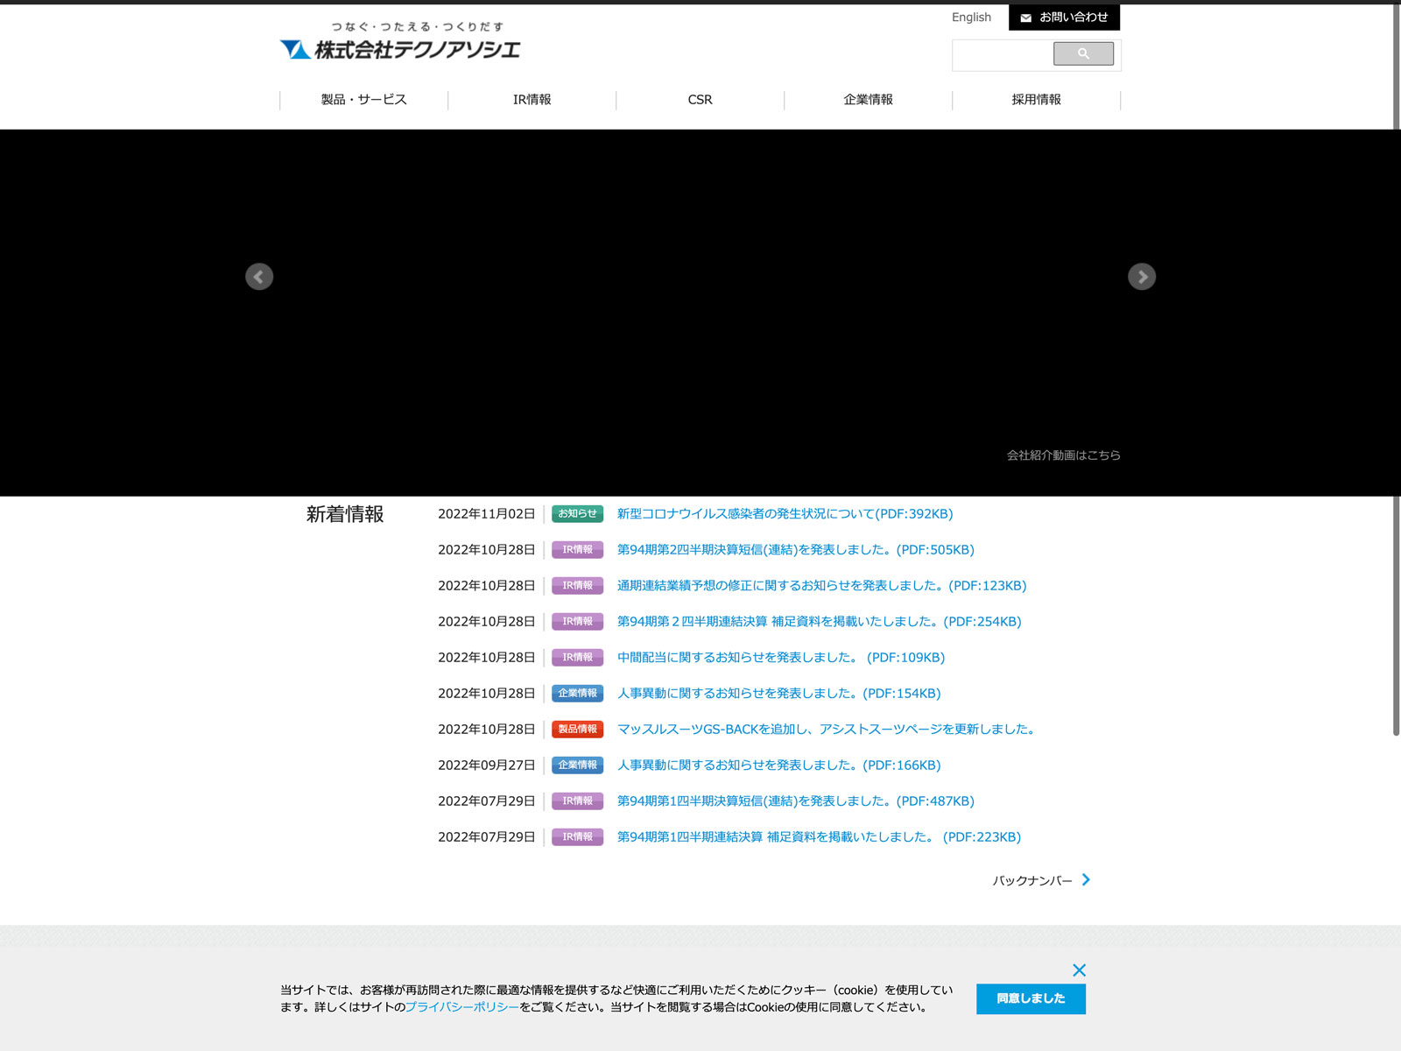Open the 企業情報 navigation menu

tap(868, 100)
